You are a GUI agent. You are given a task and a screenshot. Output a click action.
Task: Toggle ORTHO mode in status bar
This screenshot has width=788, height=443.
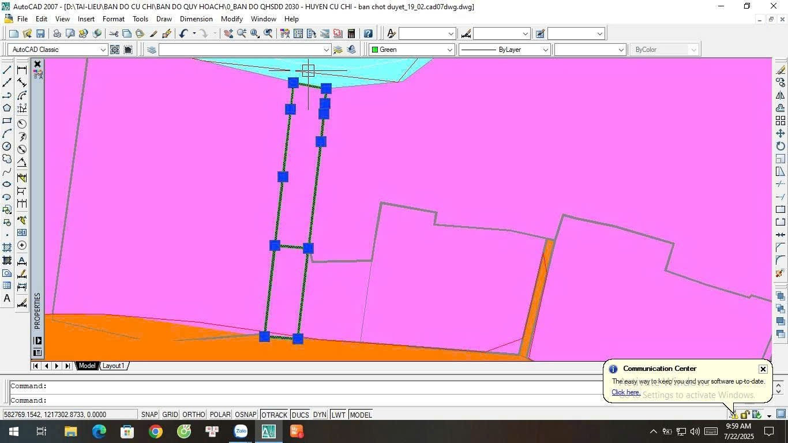tap(193, 415)
